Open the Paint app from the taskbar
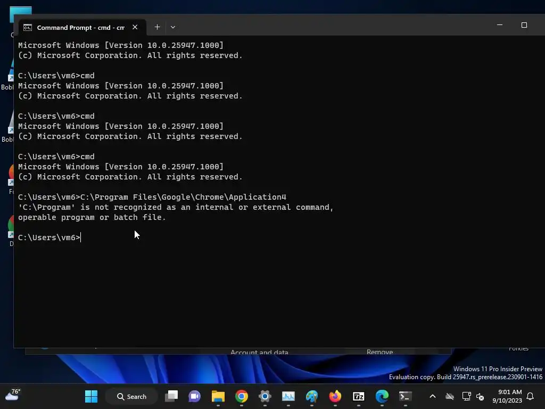 (312, 396)
